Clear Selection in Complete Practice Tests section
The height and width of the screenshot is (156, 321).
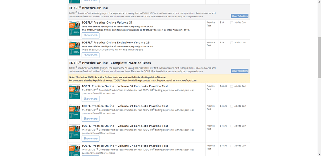point(240,71)
